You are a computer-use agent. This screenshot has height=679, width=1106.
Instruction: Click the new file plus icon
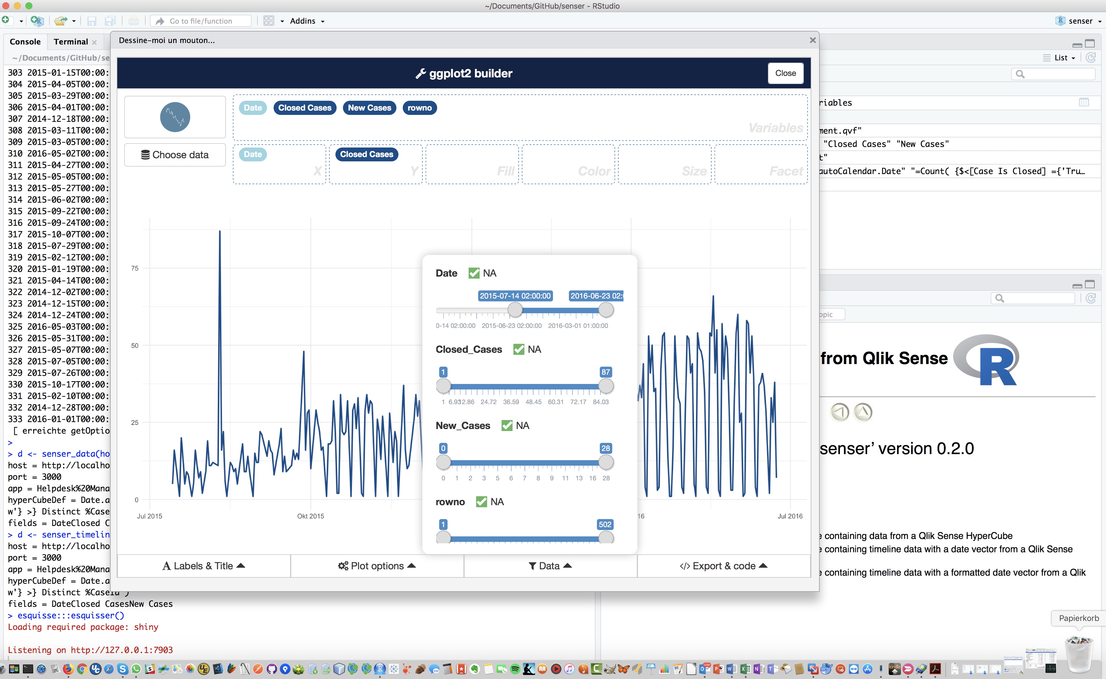[6, 20]
